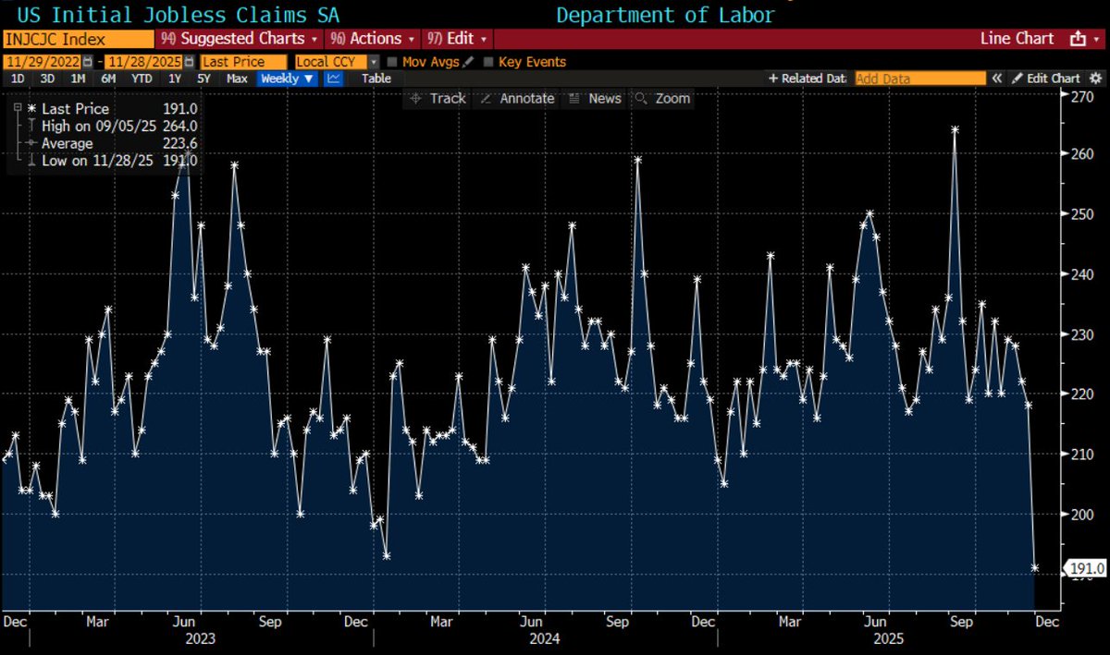Open chart settings via the gear icon
This screenshot has width=1110, height=655.
[x=1095, y=78]
